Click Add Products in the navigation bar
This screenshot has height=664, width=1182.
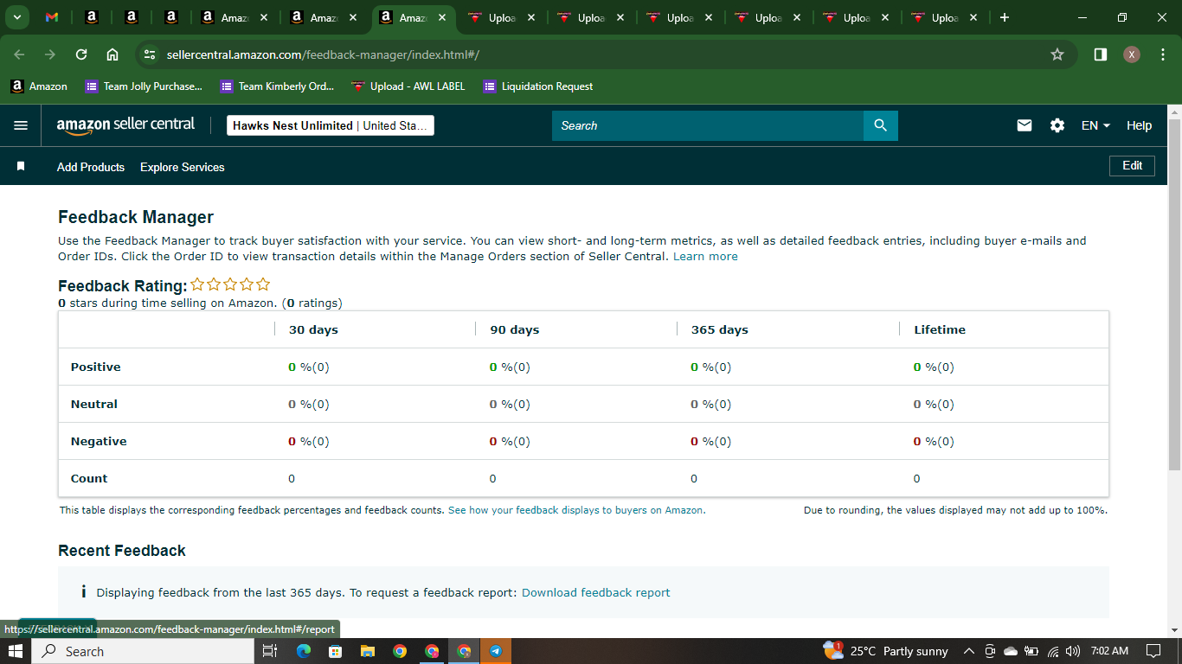pos(91,167)
